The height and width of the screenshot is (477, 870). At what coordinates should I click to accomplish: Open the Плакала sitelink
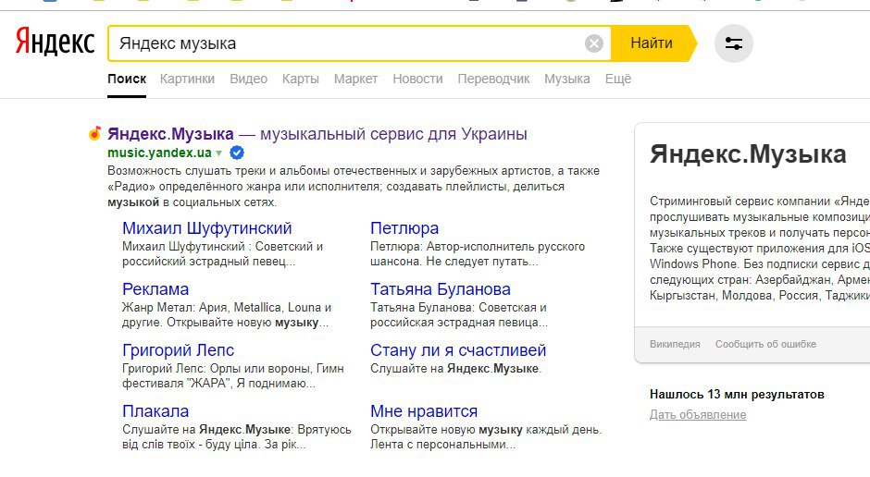(155, 411)
